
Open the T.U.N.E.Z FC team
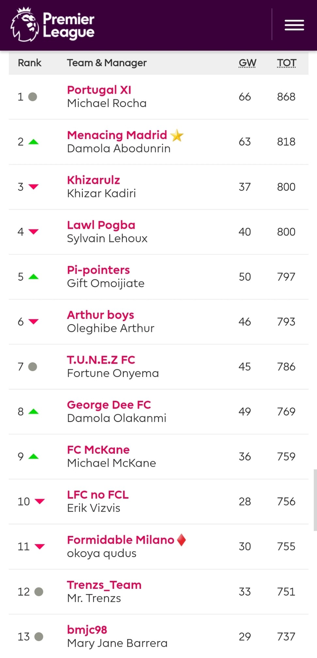pos(101,360)
